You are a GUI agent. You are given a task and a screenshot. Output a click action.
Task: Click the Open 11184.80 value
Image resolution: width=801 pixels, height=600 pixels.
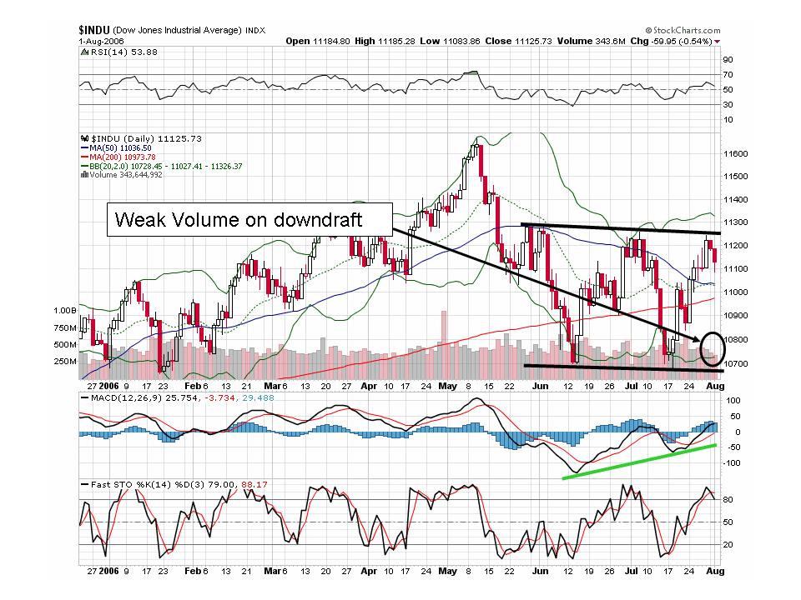(x=318, y=42)
